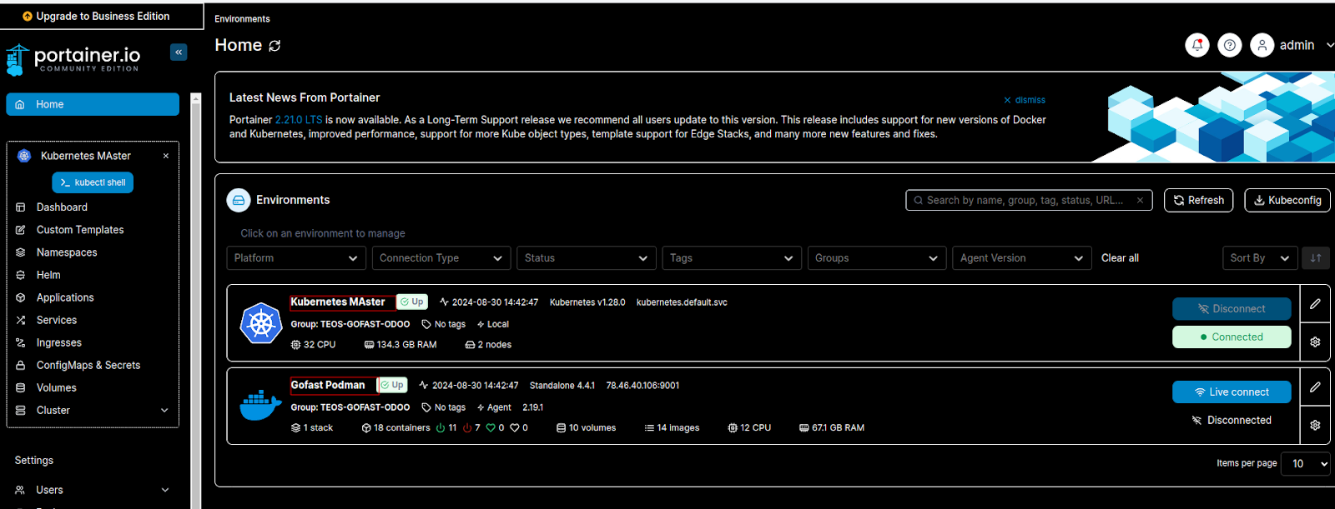The height and width of the screenshot is (509, 1335).
Task: Open the 2.21.0 LTS release link
Action: click(x=299, y=120)
